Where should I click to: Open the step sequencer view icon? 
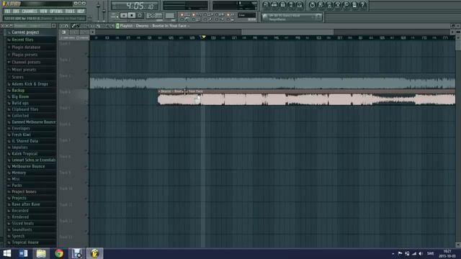coord(274,5)
